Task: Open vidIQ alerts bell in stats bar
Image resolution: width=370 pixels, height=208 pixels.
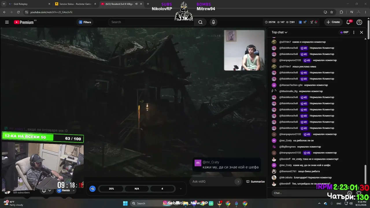Action: click(316, 22)
